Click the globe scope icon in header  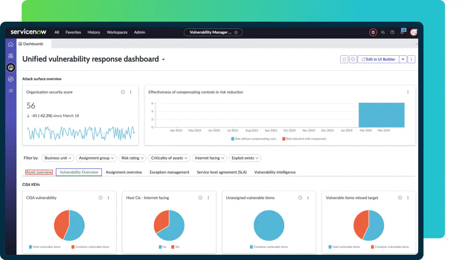pos(373,32)
